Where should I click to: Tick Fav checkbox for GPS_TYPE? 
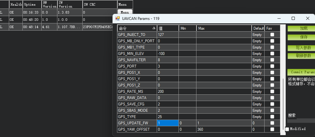point(272,117)
